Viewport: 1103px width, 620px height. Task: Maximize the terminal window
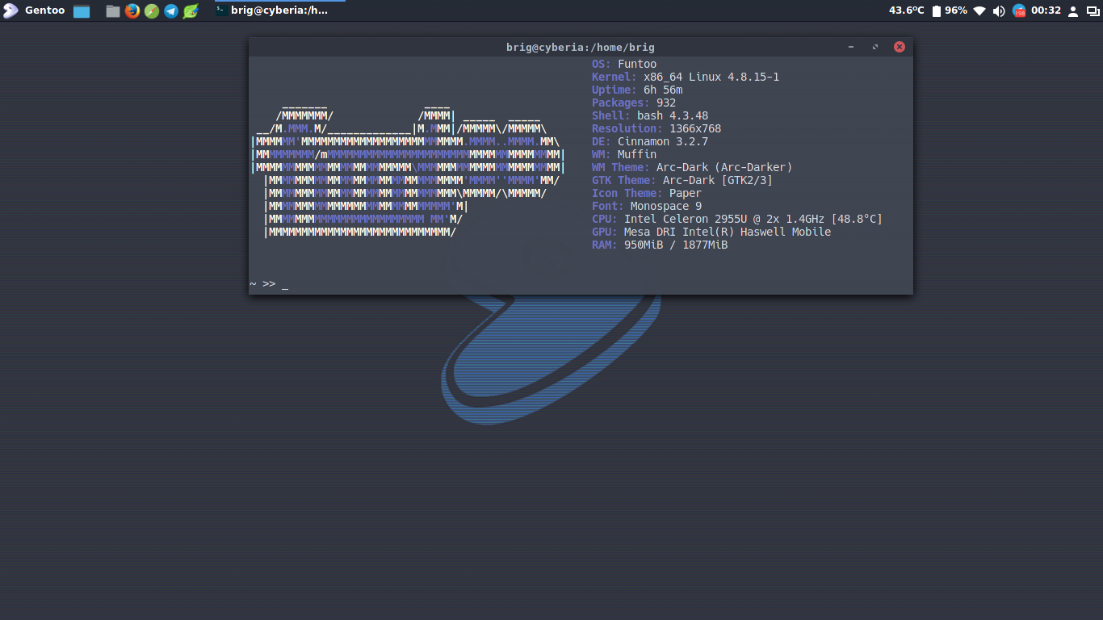(875, 47)
